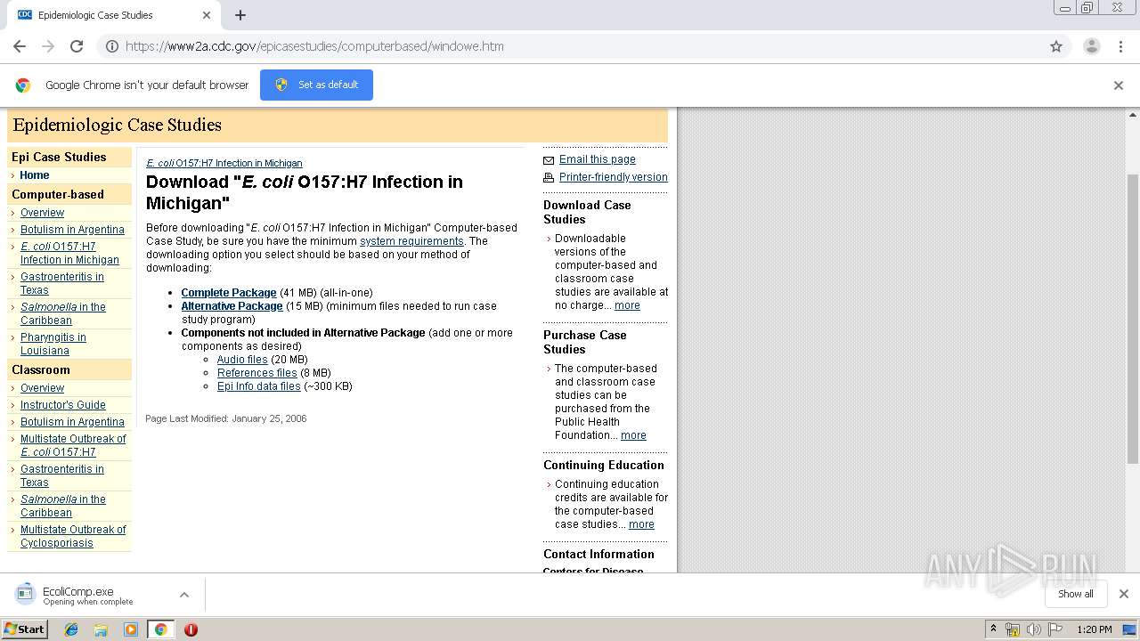The width and height of the screenshot is (1140, 641).
Task: Download the Complete Package
Action: pos(229,293)
